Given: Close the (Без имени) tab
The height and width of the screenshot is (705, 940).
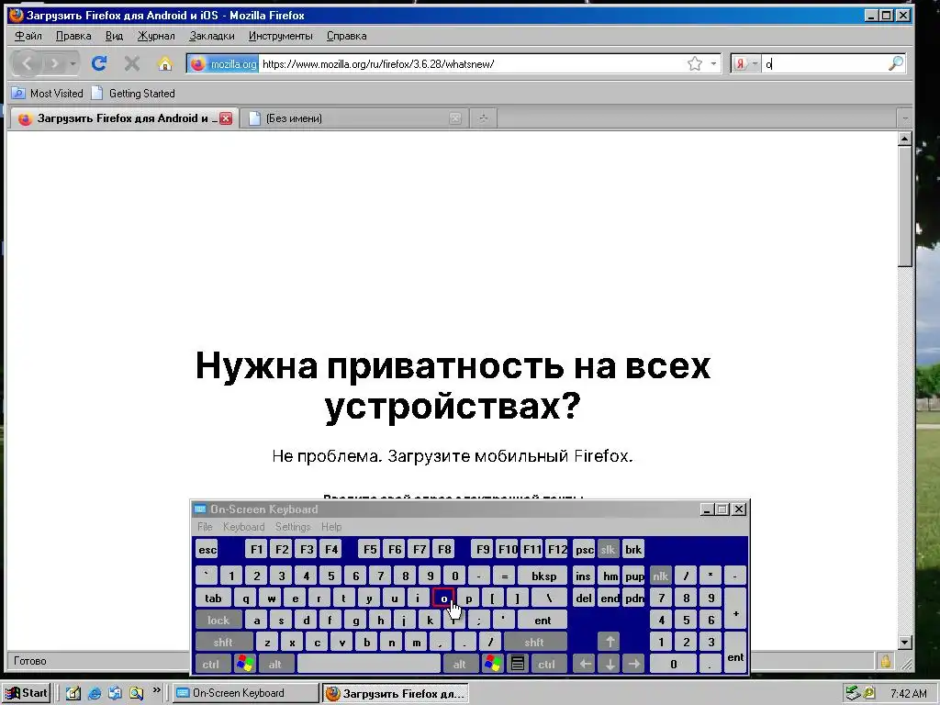Looking at the screenshot, I should [455, 118].
